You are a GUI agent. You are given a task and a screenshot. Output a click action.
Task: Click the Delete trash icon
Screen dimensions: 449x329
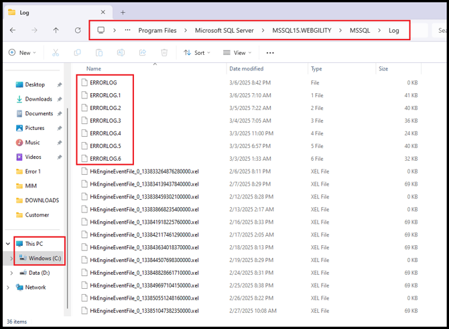coord(164,53)
